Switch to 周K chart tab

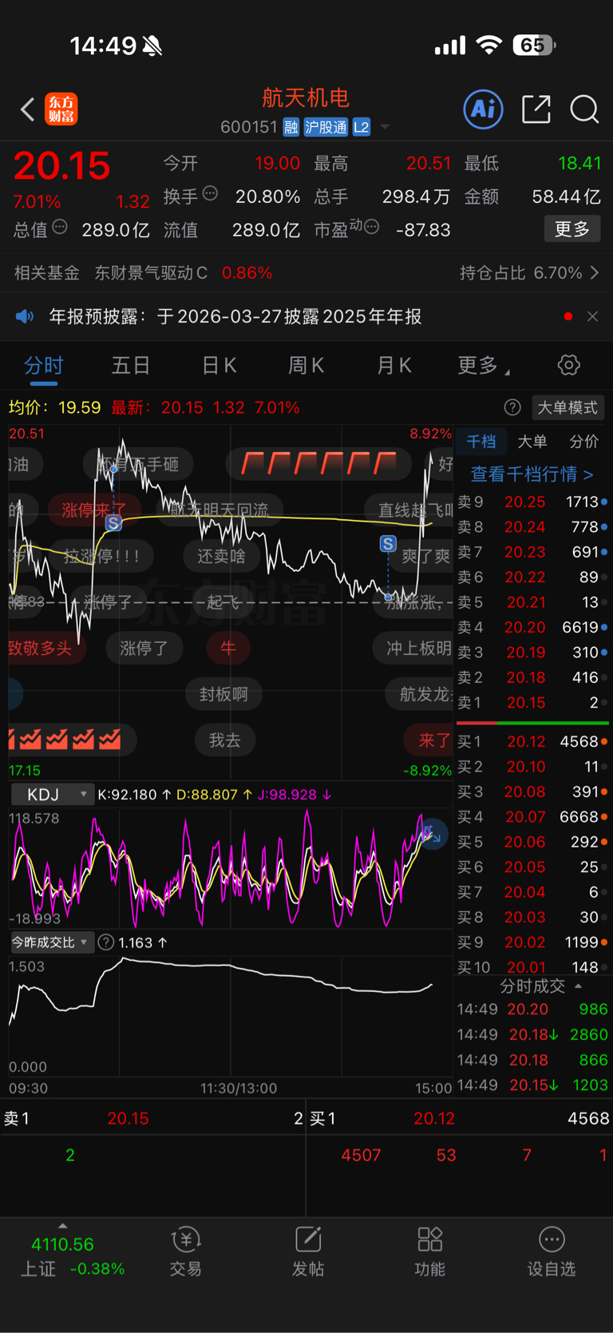tap(306, 366)
